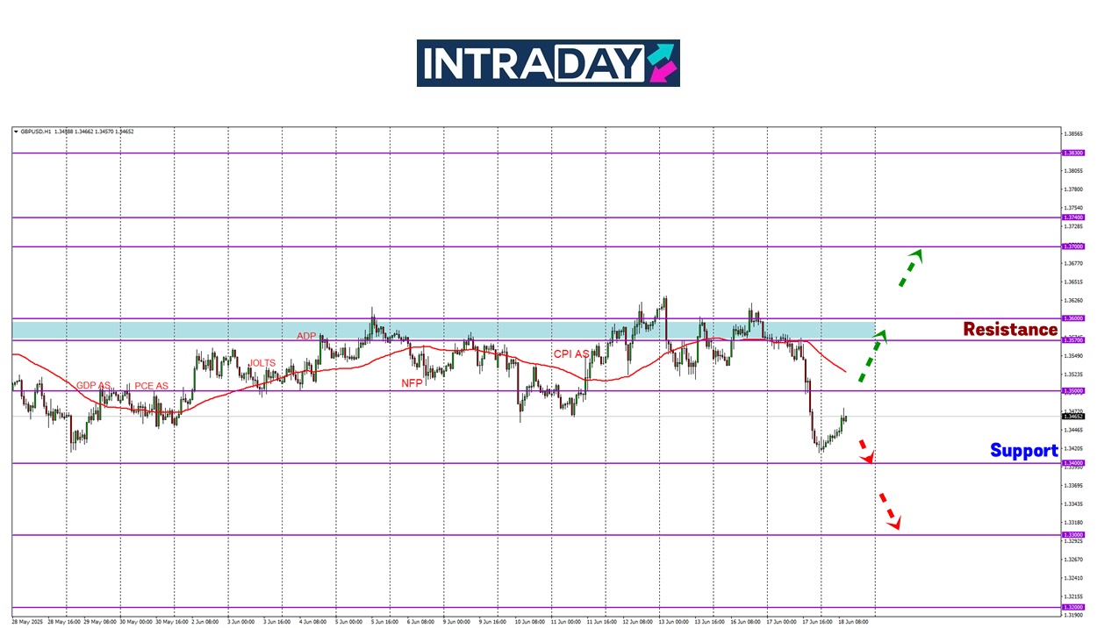Screen dimensions: 1097x628
Task: Select the CPI AS event label
Action: (x=570, y=354)
